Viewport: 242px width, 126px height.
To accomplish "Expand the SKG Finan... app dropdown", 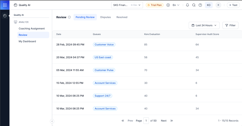I will pyautogui.click(x=127, y=5).
